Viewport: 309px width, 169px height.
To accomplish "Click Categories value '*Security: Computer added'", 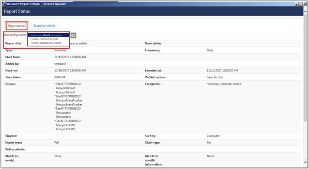I will pyautogui.click(x=224, y=84).
